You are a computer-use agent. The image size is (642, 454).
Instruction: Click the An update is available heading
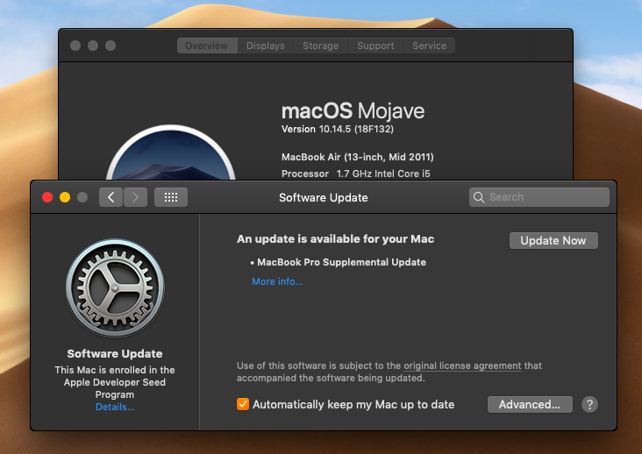click(335, 239)
